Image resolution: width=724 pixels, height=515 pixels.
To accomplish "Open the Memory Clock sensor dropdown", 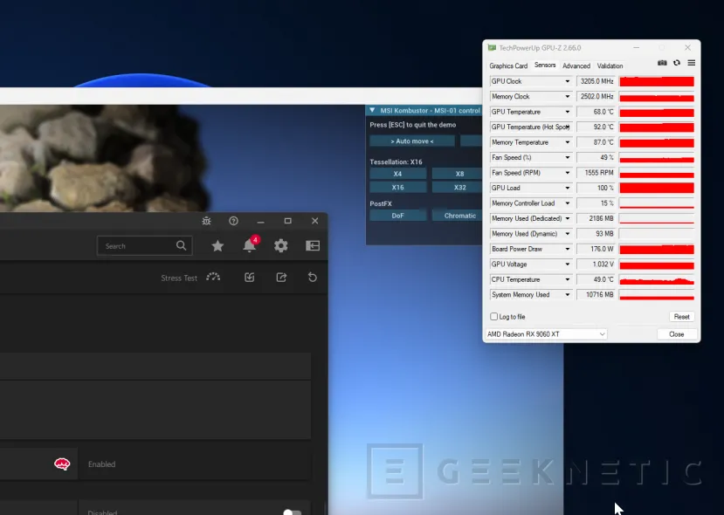I will click(x=568, y=96).
